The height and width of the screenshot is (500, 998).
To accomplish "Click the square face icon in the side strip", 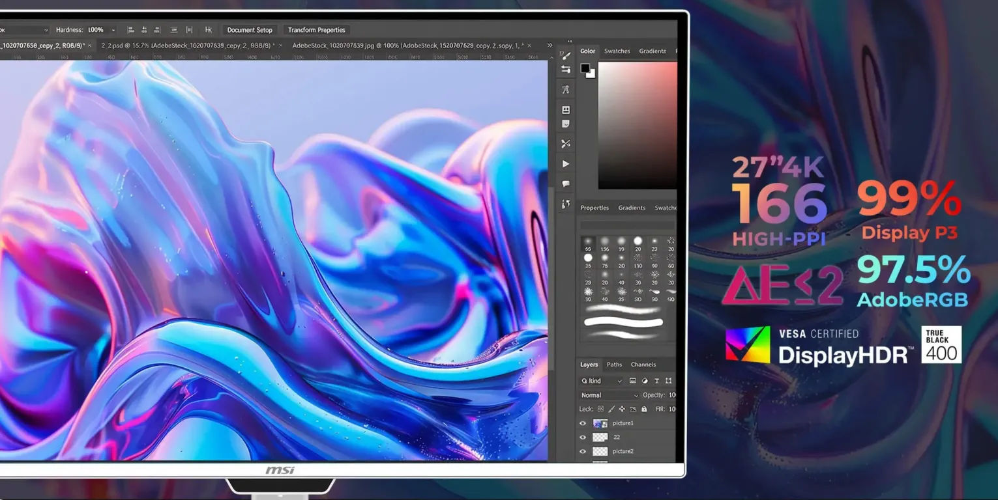I will click(x=566, y=110).
